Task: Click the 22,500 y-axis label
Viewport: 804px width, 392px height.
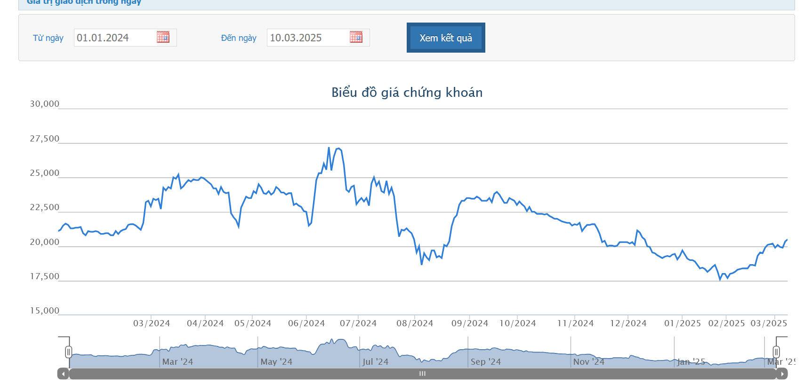Action: point(45,207)
